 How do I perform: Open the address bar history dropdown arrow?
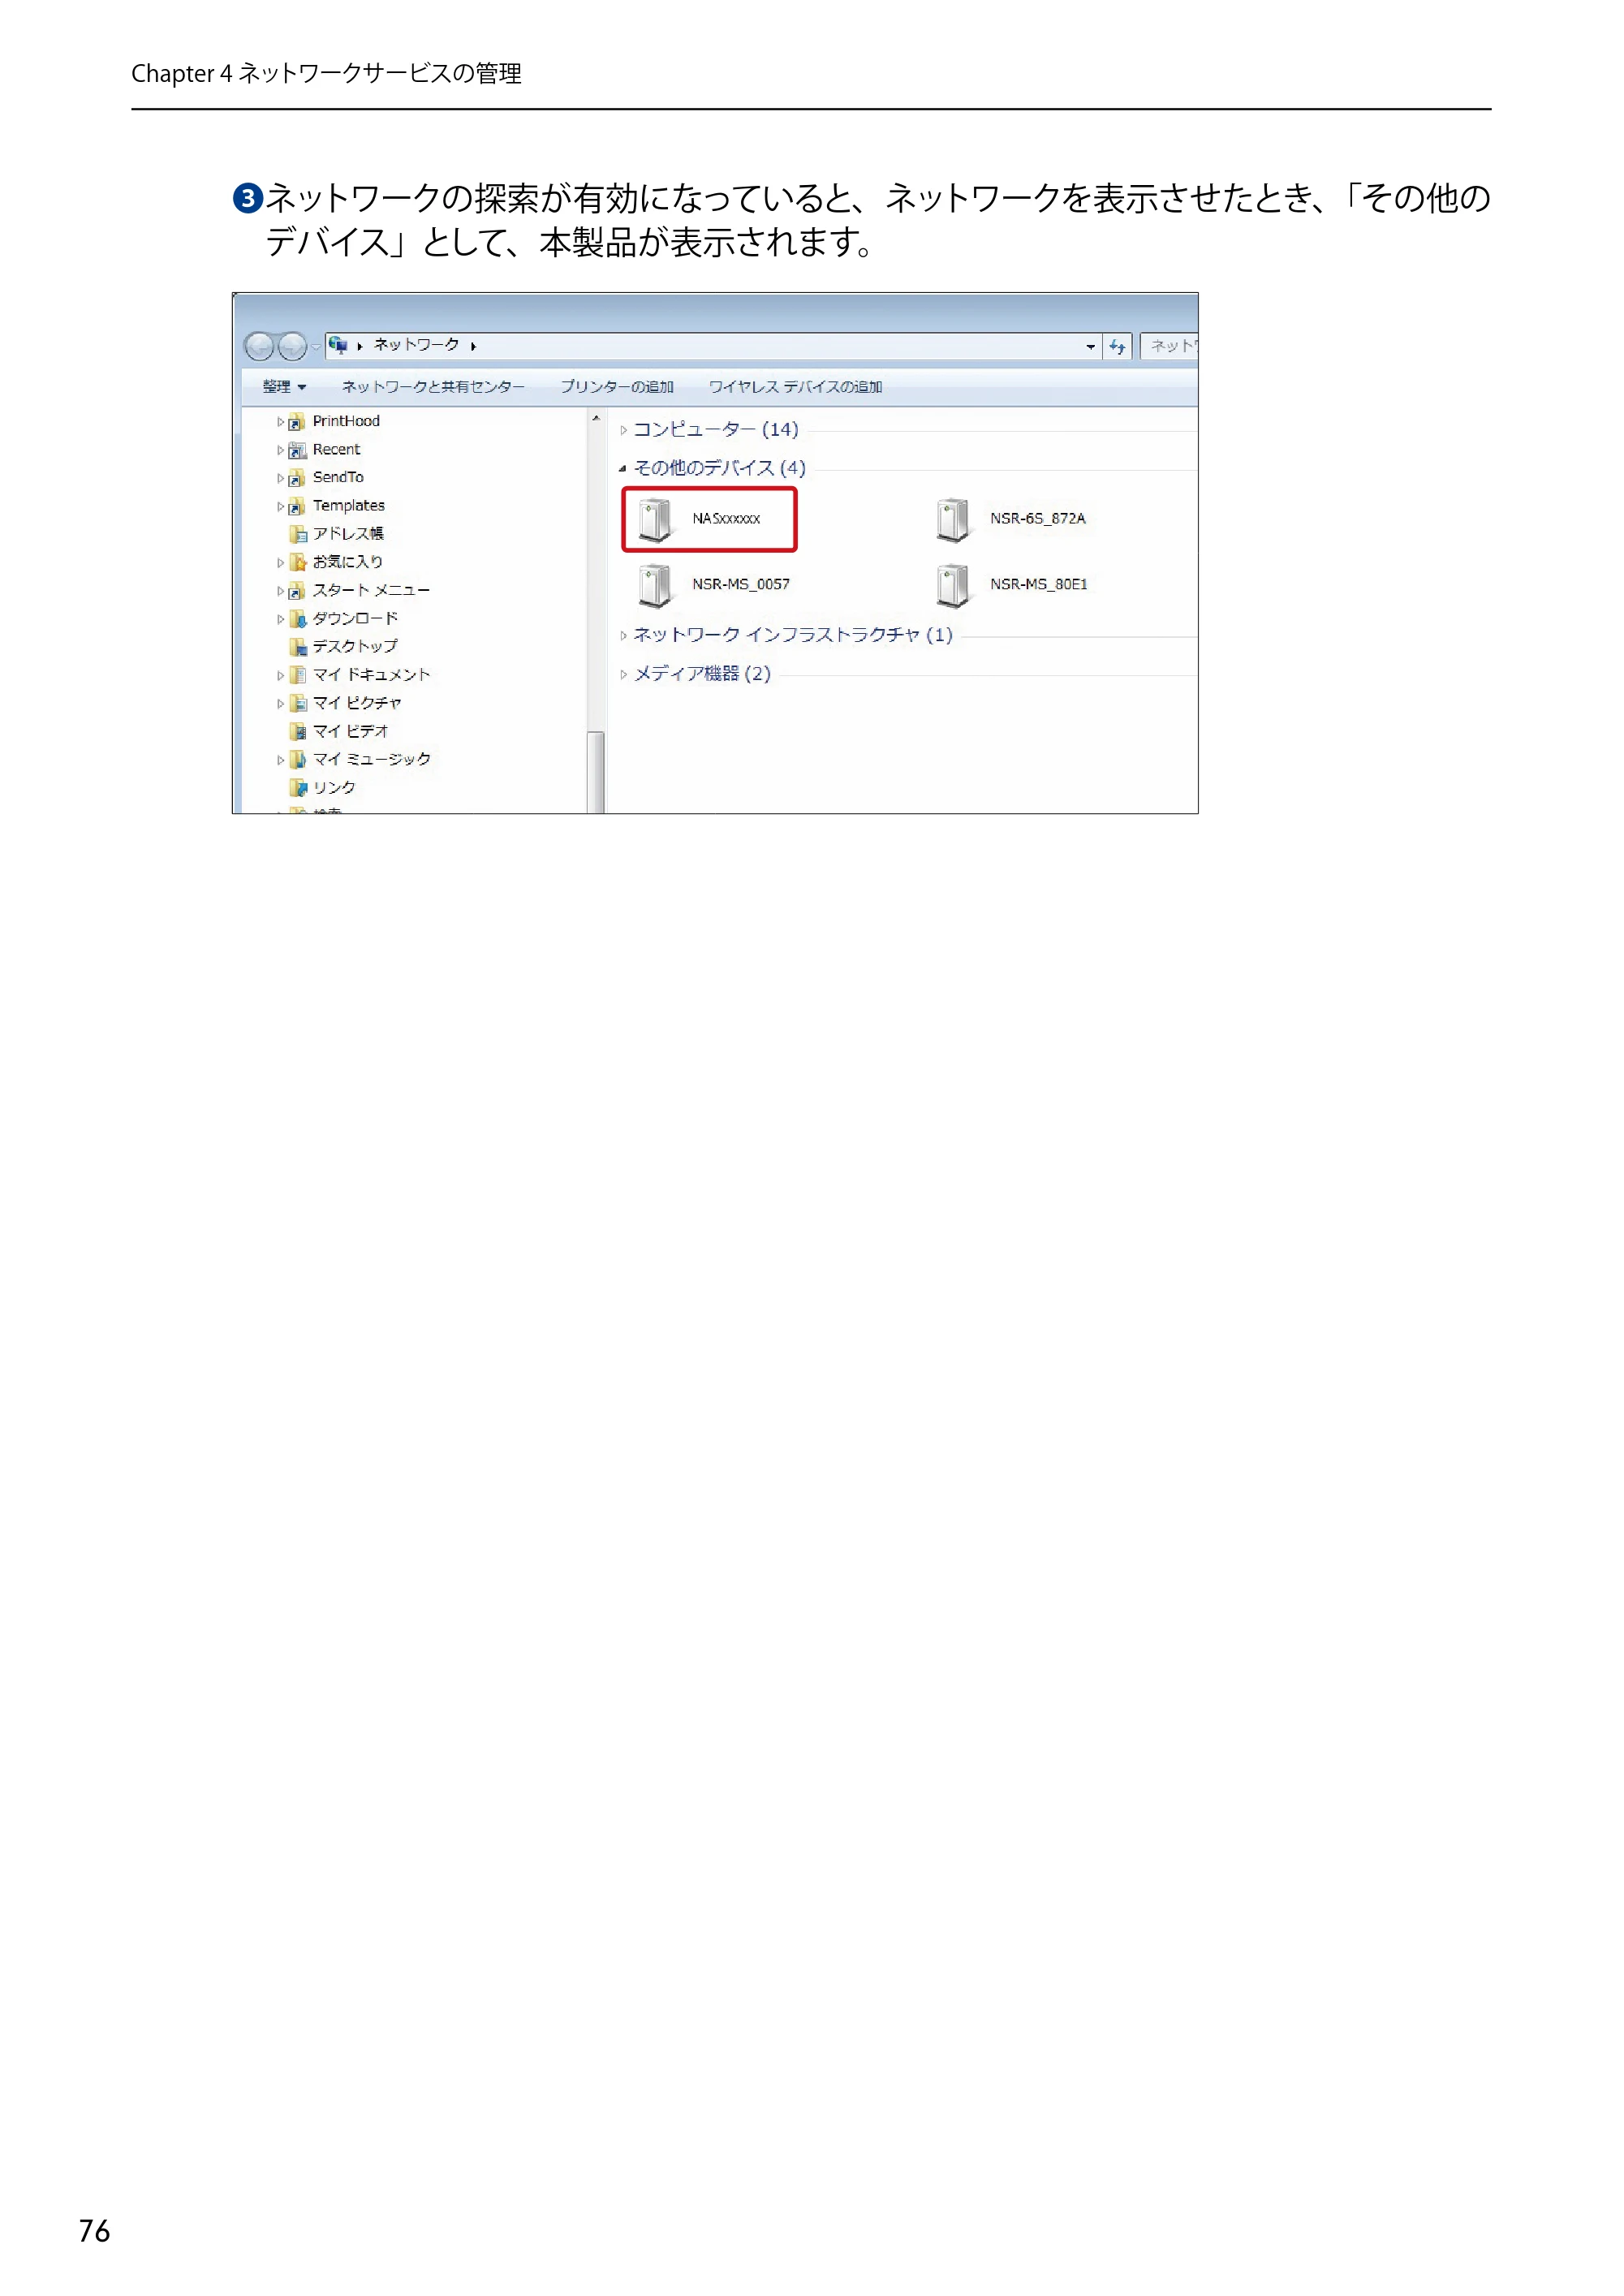tap(1090, 346)
